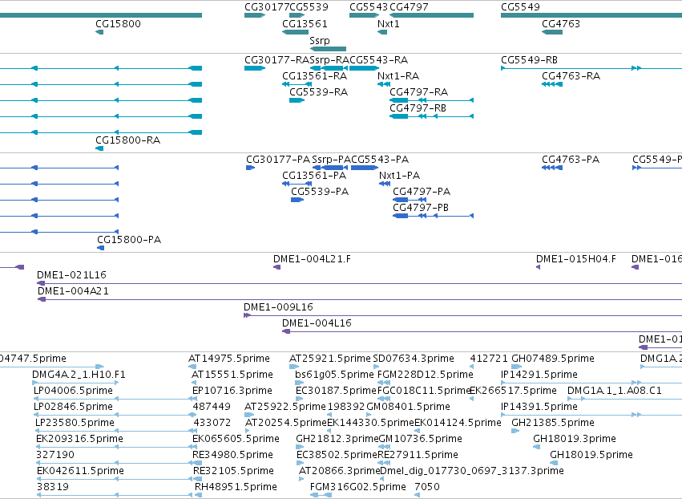The image size is (682, 499).
Task: Click transcript CG4797-RB label
Action: (x=418, y=108)
